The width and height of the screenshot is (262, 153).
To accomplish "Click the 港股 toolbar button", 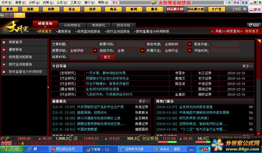I will pos(30,9).
